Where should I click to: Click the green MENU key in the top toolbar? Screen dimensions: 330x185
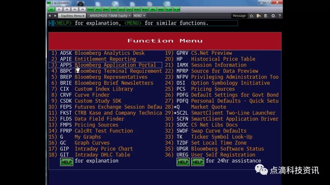tap(161, 9)
